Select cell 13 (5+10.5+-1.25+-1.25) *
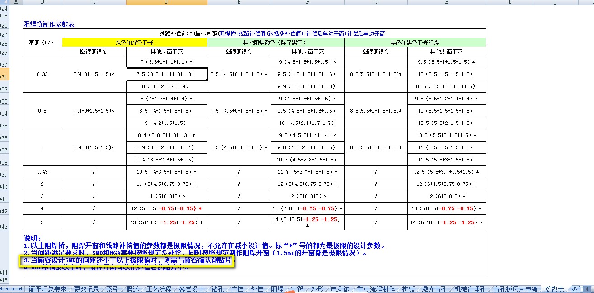This screenshot has width=594, height=293. [x=167, y=222]
